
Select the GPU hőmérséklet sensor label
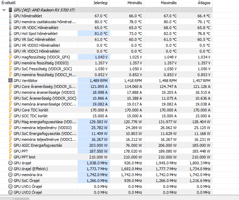(28, 16)
